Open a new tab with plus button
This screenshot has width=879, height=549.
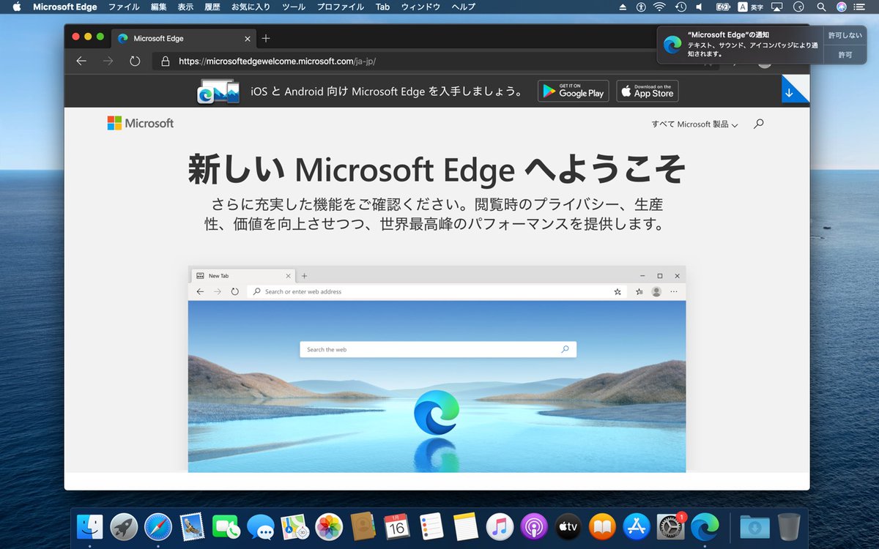266,38
